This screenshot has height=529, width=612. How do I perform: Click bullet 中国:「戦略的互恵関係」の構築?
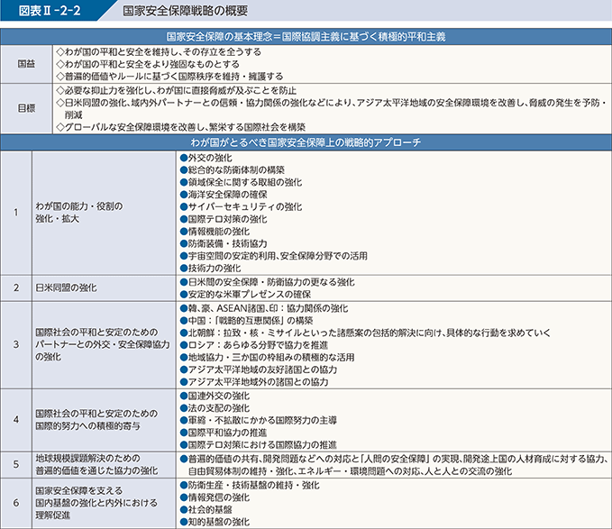[x=246, y=321]
